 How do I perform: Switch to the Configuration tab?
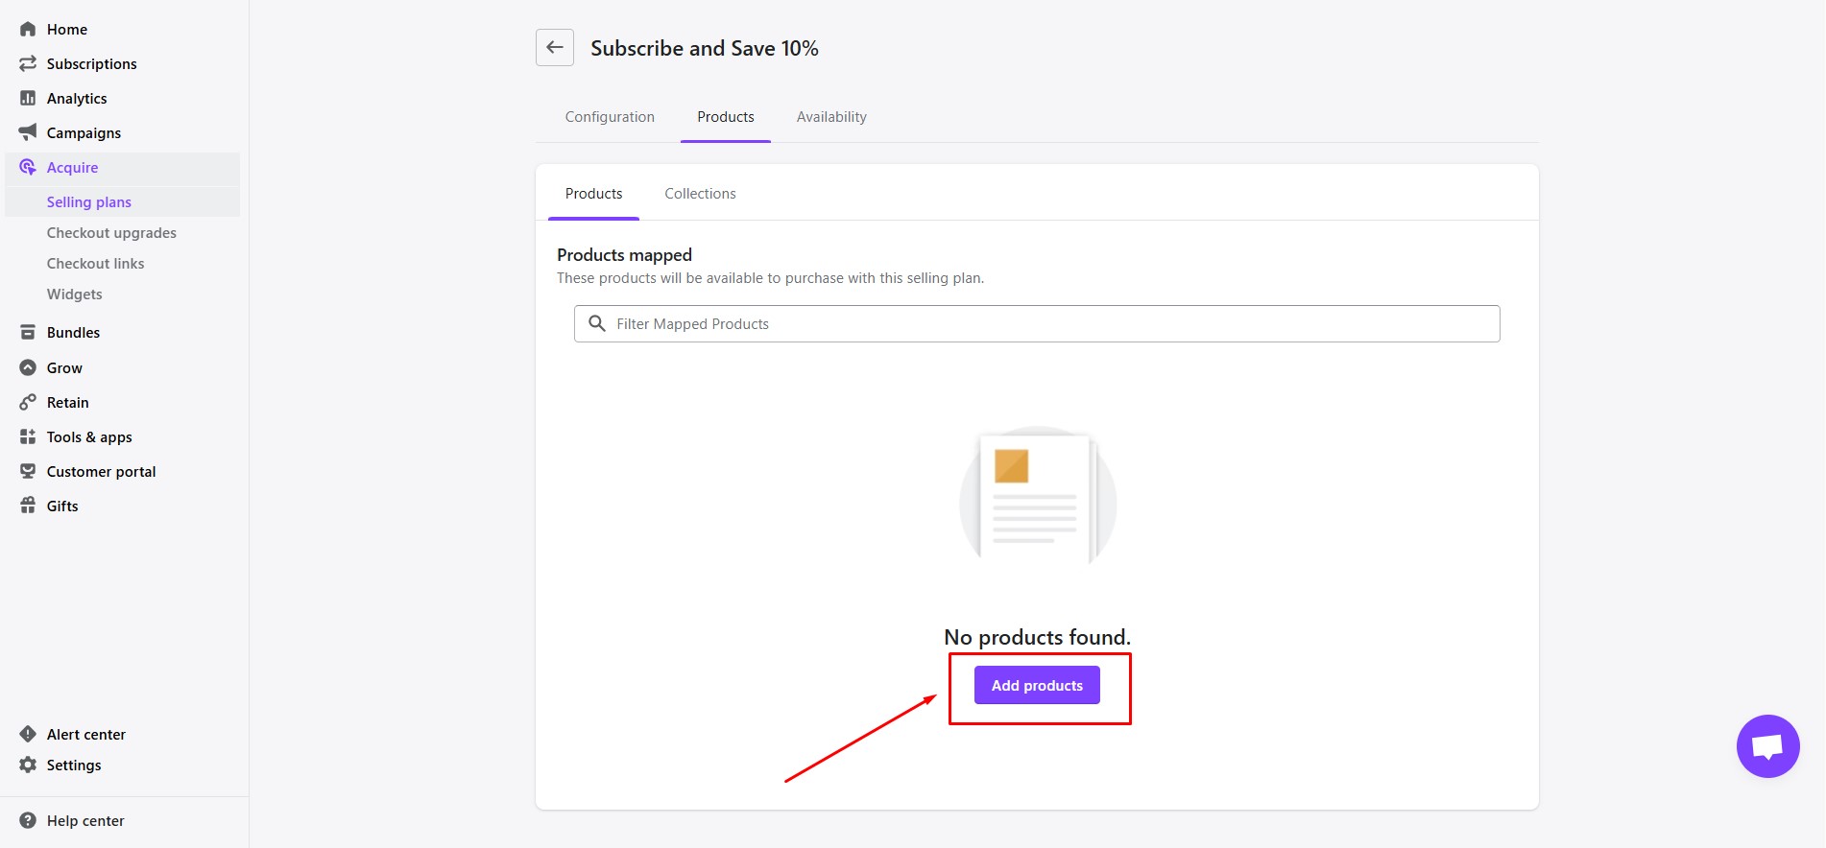click(610, 117)
